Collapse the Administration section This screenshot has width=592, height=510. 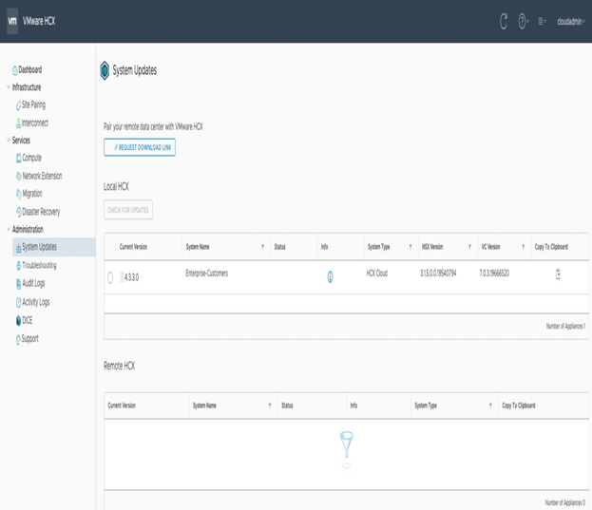(x=9, y=229)
